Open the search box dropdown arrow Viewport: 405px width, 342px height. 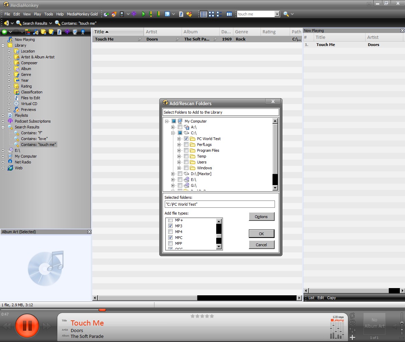[277, 14]
